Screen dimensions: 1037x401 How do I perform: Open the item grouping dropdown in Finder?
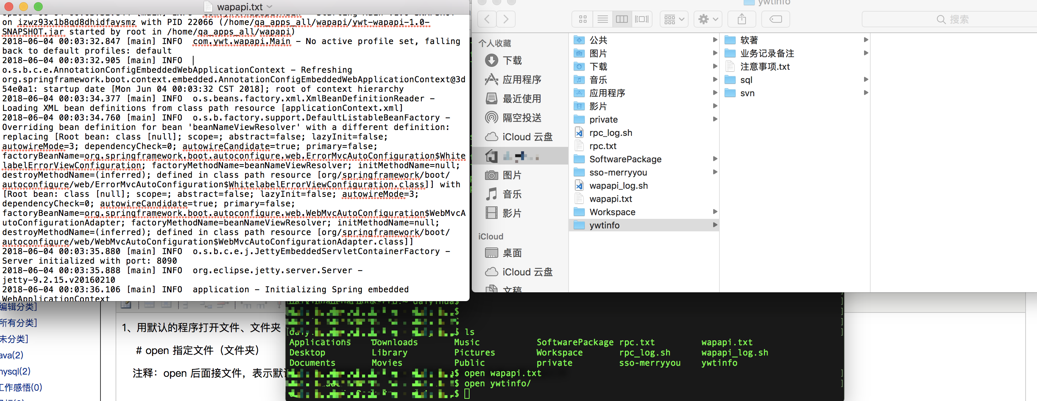click(x=674, y=19)
